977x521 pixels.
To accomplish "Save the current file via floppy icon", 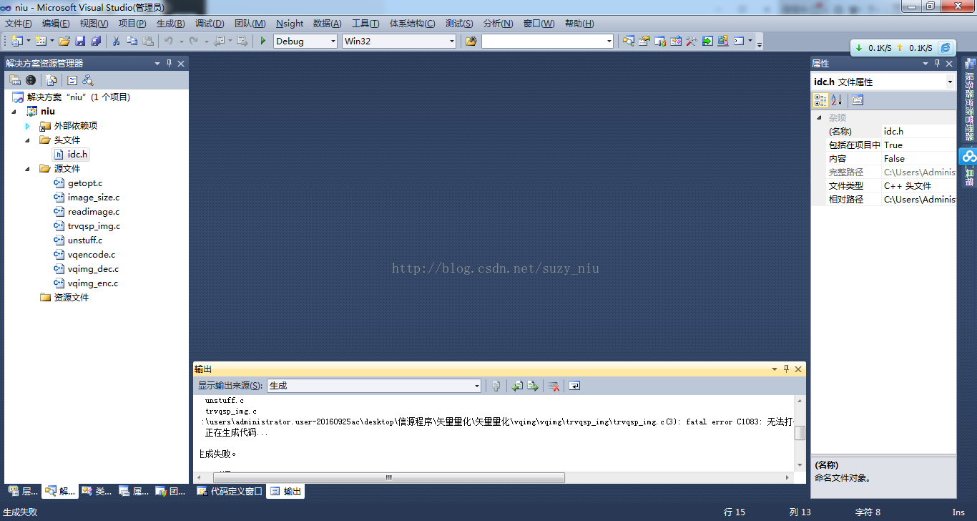I will [x=80, y=42].
